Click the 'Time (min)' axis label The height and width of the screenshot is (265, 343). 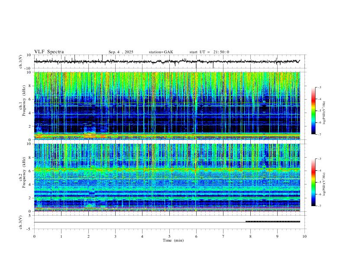pos(173,240)
